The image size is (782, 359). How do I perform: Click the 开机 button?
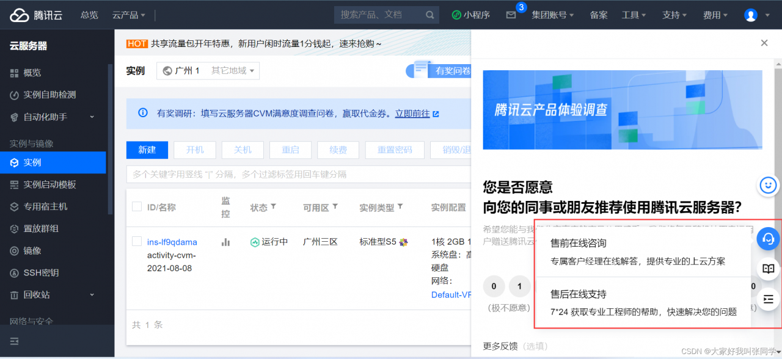[195, 150]
